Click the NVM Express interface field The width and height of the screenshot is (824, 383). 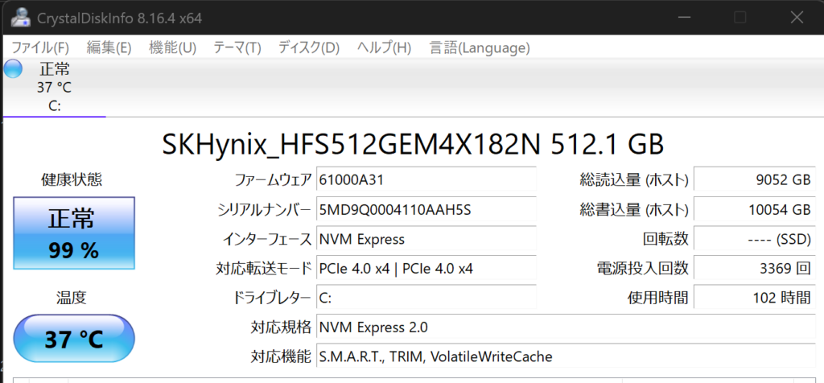425,239
